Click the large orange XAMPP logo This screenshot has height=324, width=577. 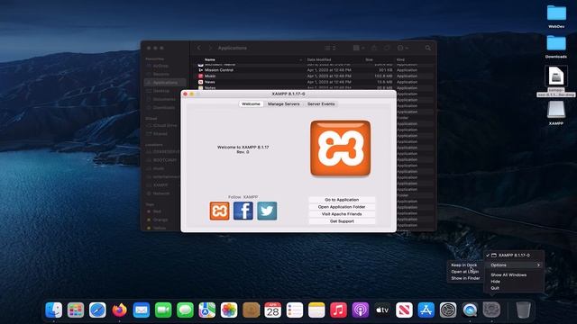point(341,148)
